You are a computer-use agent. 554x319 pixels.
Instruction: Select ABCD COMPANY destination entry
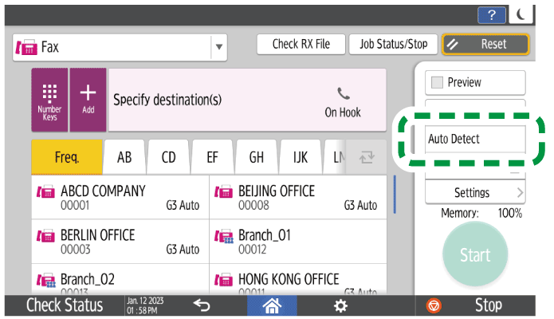[120, 197]
